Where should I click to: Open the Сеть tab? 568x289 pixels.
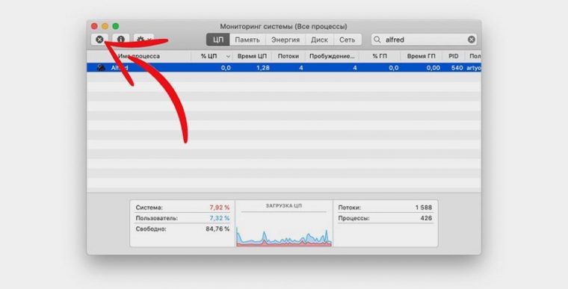point(347,40)
